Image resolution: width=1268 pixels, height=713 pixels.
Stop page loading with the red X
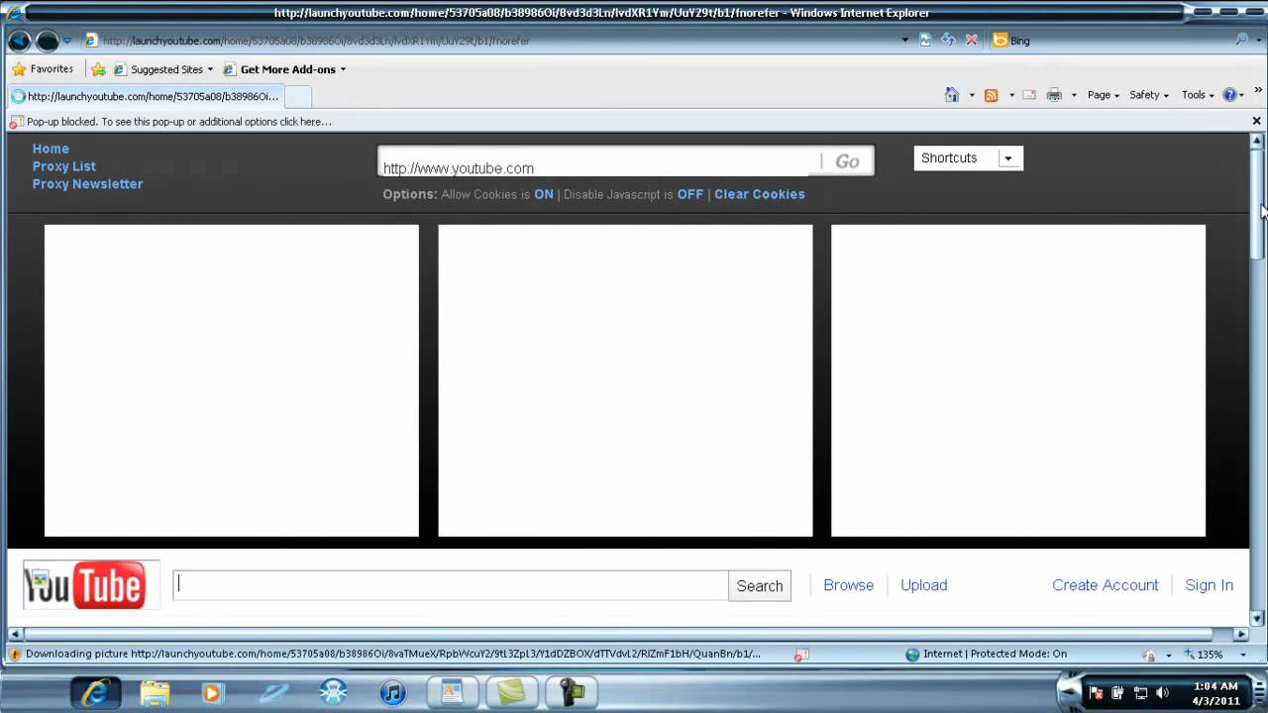972,41
